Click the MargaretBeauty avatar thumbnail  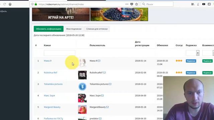(82, 110)
